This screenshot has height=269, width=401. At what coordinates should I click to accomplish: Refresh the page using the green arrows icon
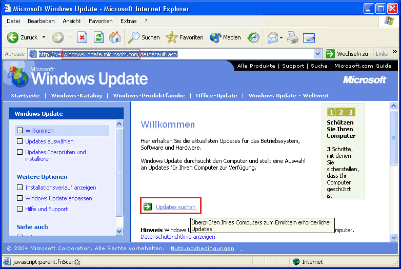98,37
